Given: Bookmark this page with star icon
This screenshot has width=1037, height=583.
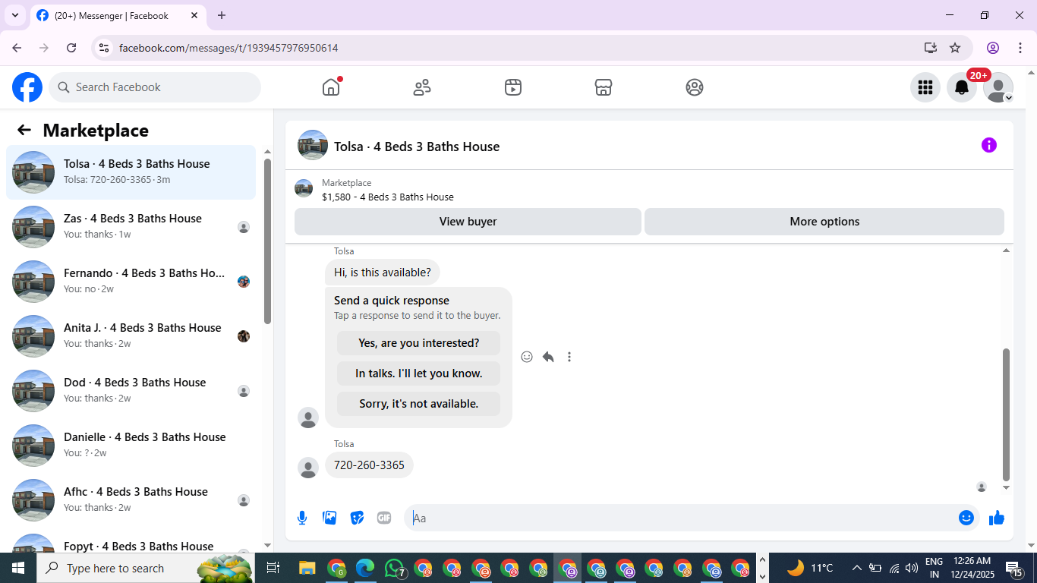Looking at the screenshot, I should (955, 48).
